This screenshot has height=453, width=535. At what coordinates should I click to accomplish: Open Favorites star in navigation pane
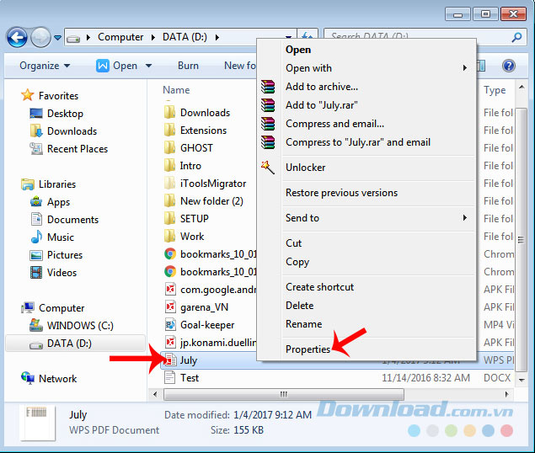27,95
